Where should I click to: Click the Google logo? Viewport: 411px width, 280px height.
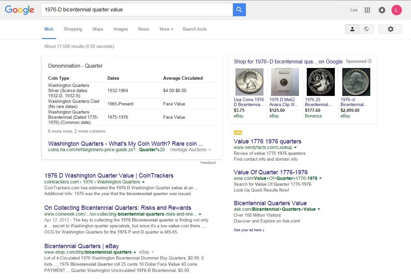tap(20, 10)
